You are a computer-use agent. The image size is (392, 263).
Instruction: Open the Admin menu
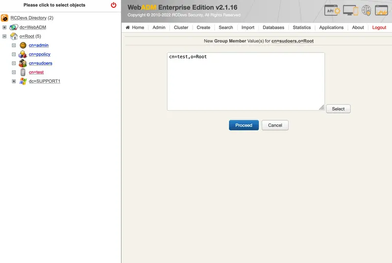[x=159, y=27]
